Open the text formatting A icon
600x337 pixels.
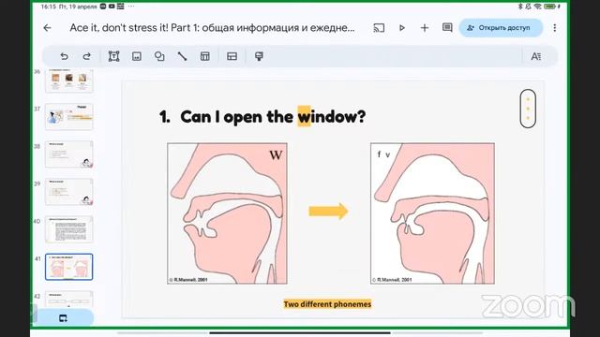click(535, 56)
